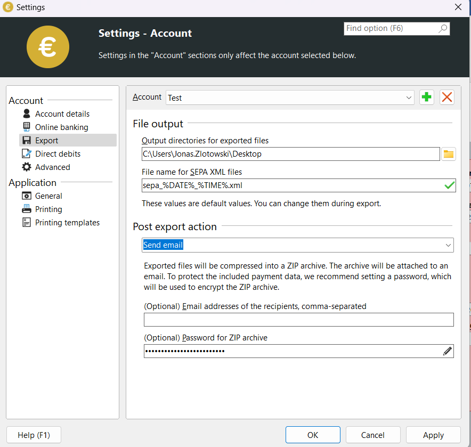Screen dimensions: 471x447
Task: Go to Online banking settings
Action: coord(62,127)
